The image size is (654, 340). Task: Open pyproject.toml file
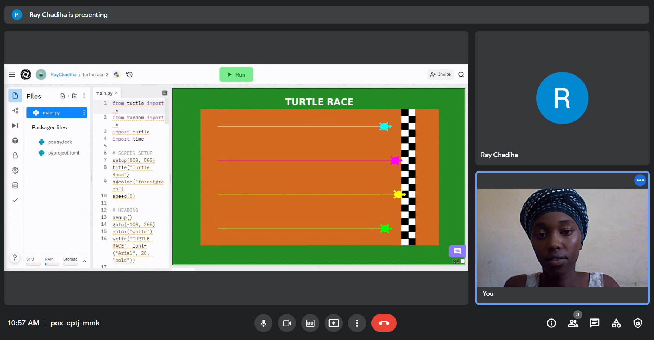(59, 153)
